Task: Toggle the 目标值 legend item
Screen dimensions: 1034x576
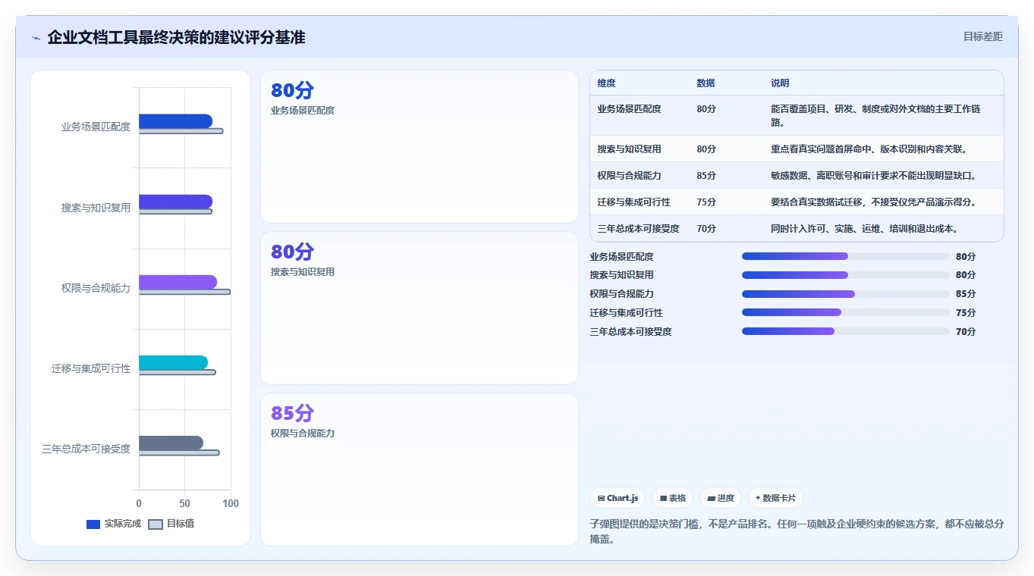Action: click(171, 524)
